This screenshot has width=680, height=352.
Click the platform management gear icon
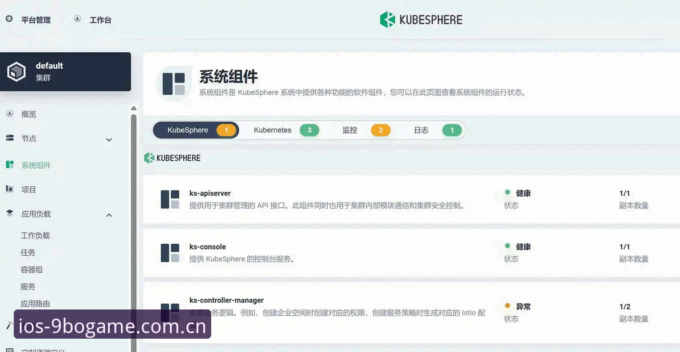coord(9,19)
